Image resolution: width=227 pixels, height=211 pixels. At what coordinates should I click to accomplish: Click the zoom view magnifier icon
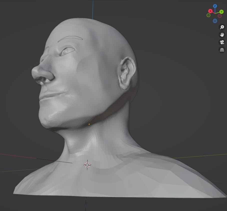[x=222, y=27]
